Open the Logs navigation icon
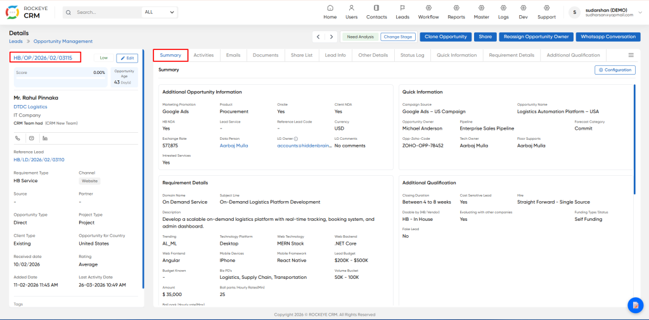 pyautogui.click(x=503, y=8)
